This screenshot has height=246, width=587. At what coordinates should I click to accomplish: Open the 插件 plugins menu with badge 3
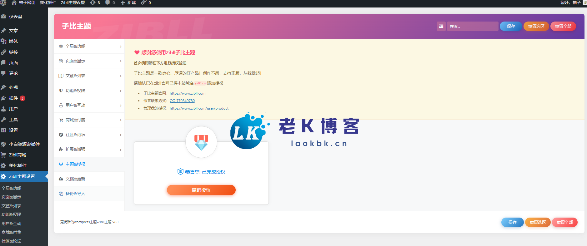[13, 98]
